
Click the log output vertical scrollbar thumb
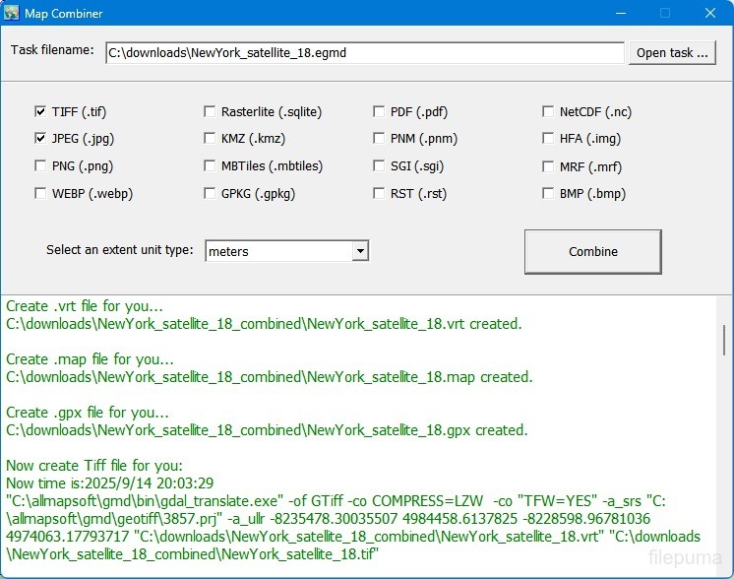click(x=725, y=340)
